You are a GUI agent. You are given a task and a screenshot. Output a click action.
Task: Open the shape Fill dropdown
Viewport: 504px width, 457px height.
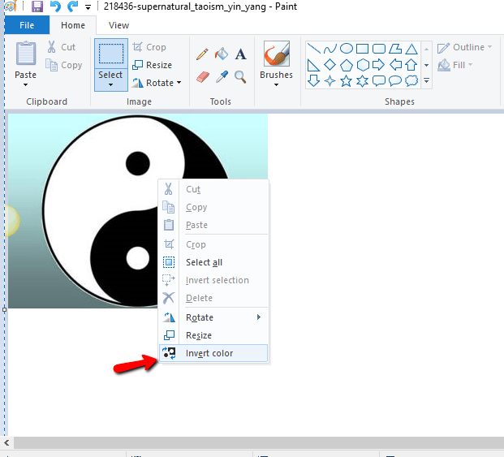click(455, 65)
